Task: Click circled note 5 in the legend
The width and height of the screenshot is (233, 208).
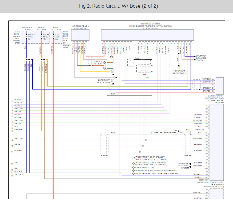Action: point(133,173)
